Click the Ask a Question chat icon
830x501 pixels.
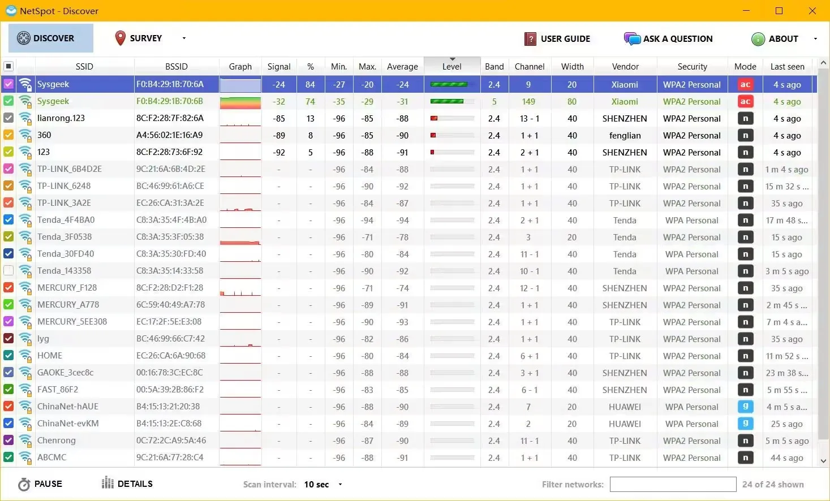tap(632, 38)
